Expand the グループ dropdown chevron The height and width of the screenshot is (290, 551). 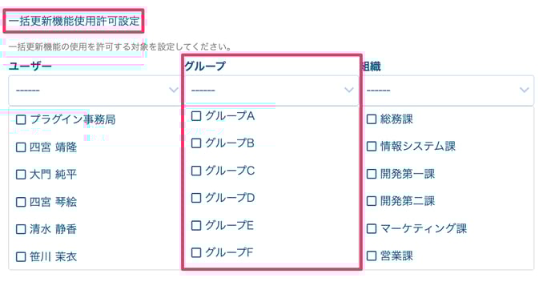tap(348, 90)
